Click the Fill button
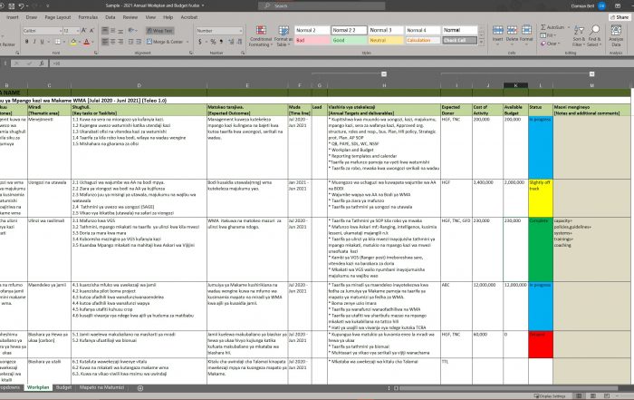Viewport: 634px width, 400px height. coord(548,35)
